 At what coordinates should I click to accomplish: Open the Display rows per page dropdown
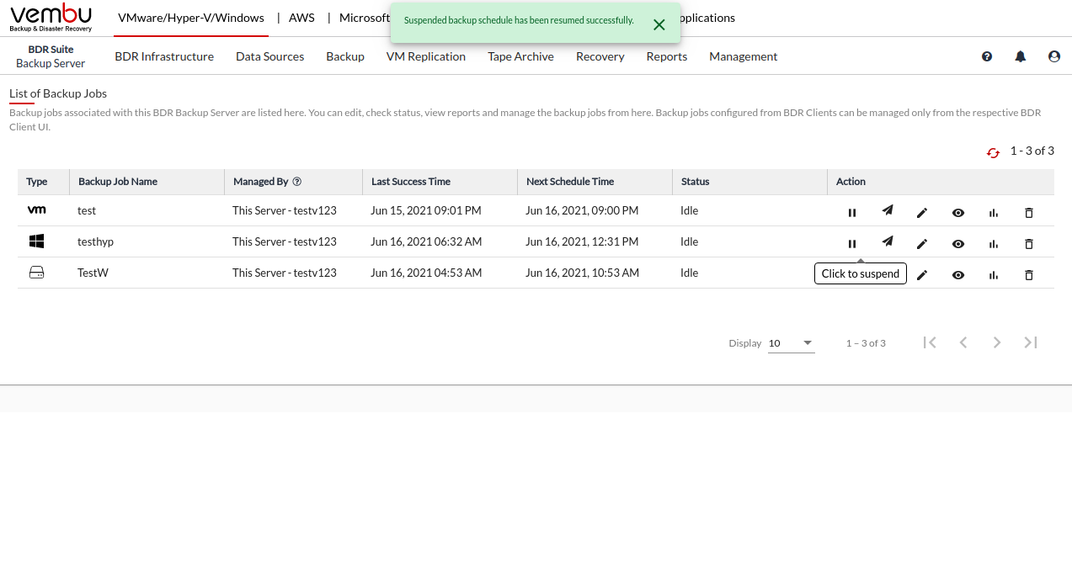click(791, 343)
